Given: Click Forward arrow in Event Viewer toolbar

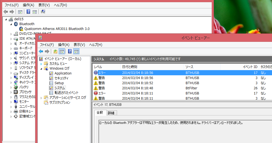Looking at the screenshot, I should tap(47, 52).
